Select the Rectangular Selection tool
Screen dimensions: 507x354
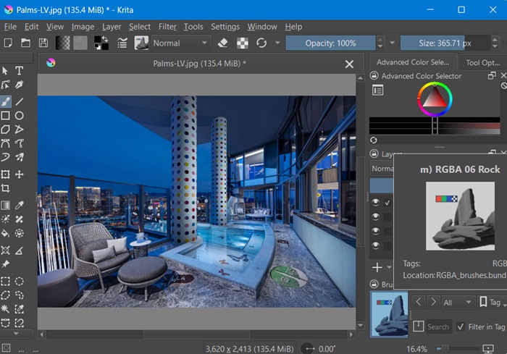5,282
